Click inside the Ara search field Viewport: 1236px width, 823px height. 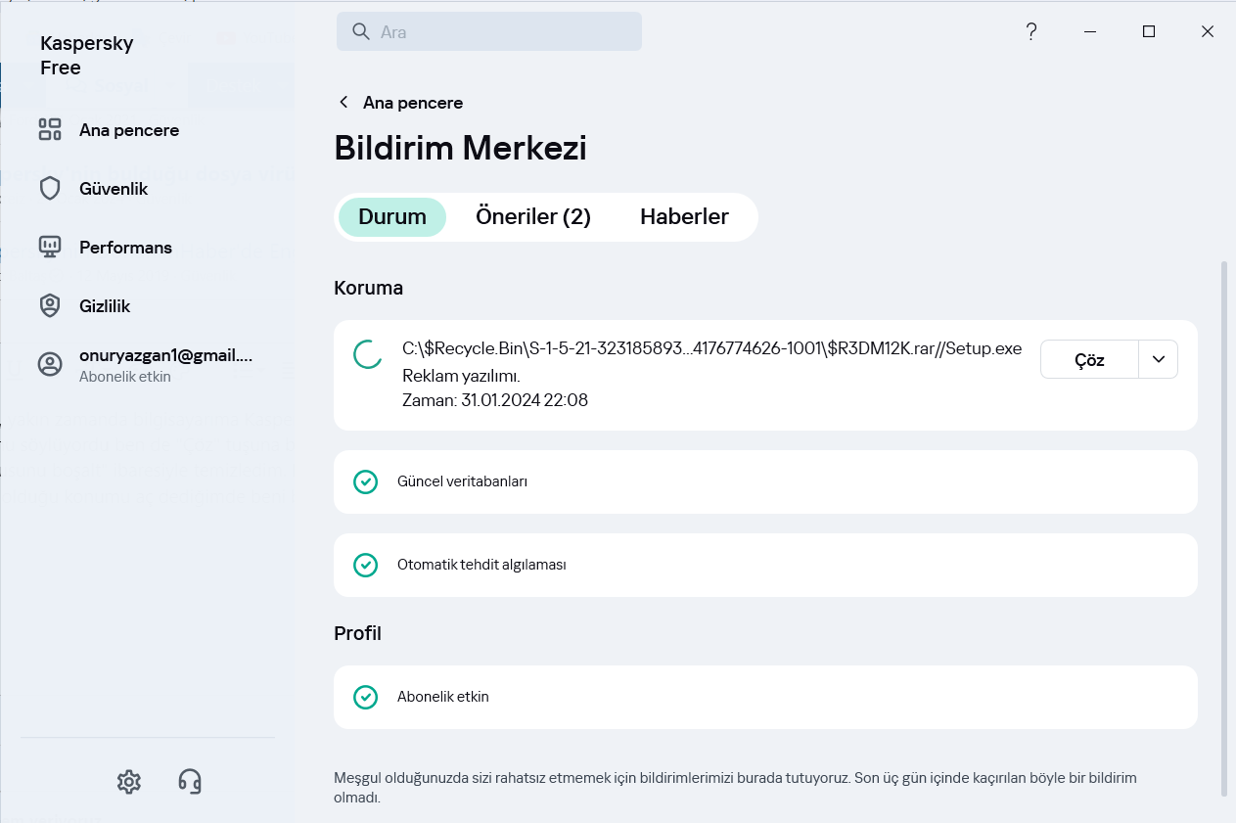504,32
